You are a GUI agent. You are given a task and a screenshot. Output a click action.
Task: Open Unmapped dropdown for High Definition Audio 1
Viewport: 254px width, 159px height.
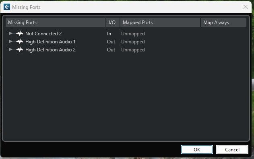click(133, 42)
